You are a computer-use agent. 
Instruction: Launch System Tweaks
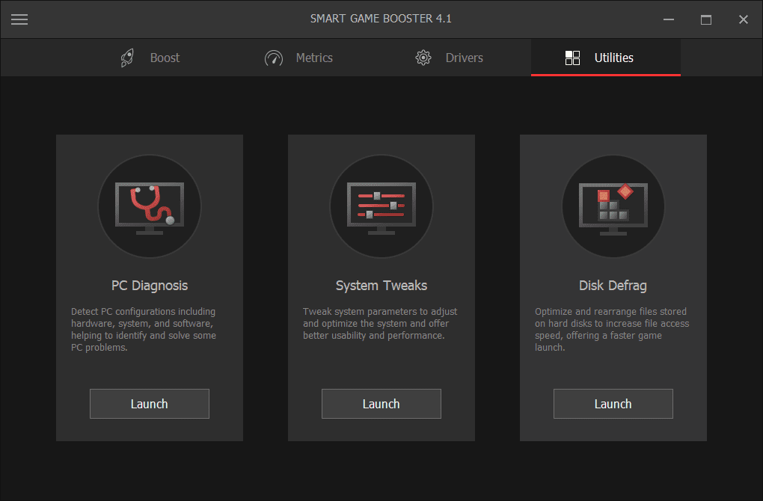[381, 404]
